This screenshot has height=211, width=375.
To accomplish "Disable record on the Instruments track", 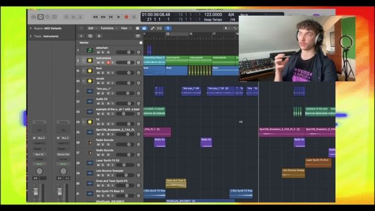I will [x=108, y=63].
